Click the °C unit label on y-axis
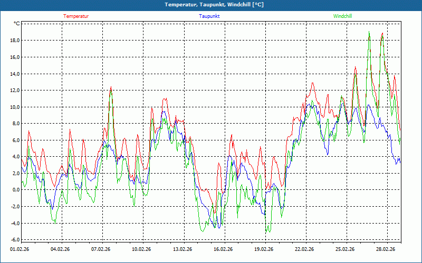 (x=16, y=24)
